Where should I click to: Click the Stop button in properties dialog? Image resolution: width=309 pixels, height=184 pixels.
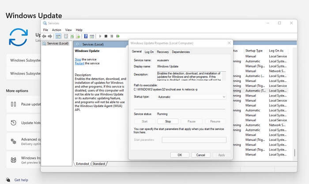[x=168, y=121]
